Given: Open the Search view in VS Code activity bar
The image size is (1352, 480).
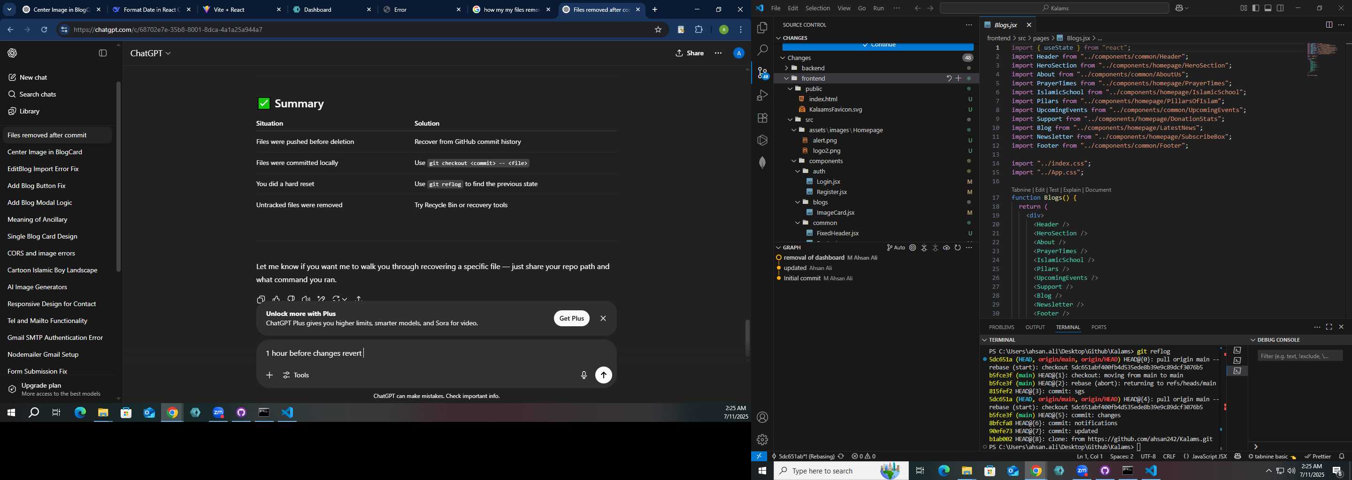Looking at the screenshot, I should pyautogui.click(x=762, y=50).
